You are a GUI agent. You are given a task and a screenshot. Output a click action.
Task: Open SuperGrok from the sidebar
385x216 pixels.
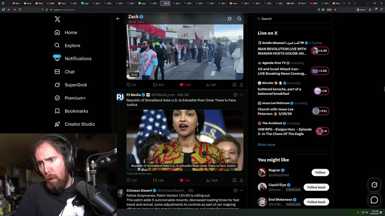71,85
